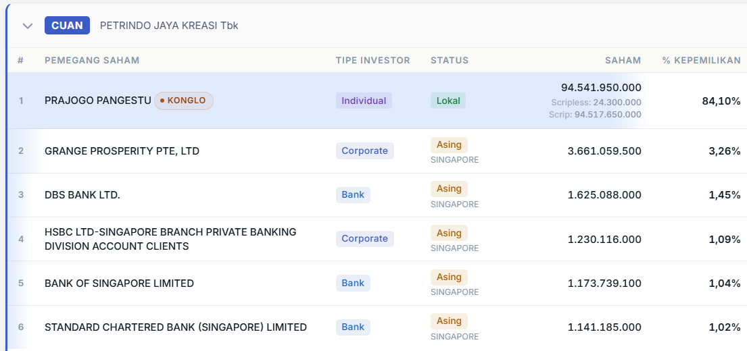Click Corporate badge in HSBC row
Viewport: 747px width, 351px height.
pos(364,238)
